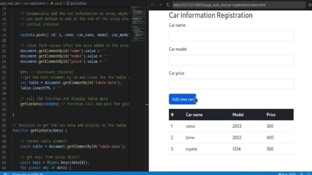Click line number 19 in gutter
This screenshot has height=175, width=312.
(x=4, y=35)
